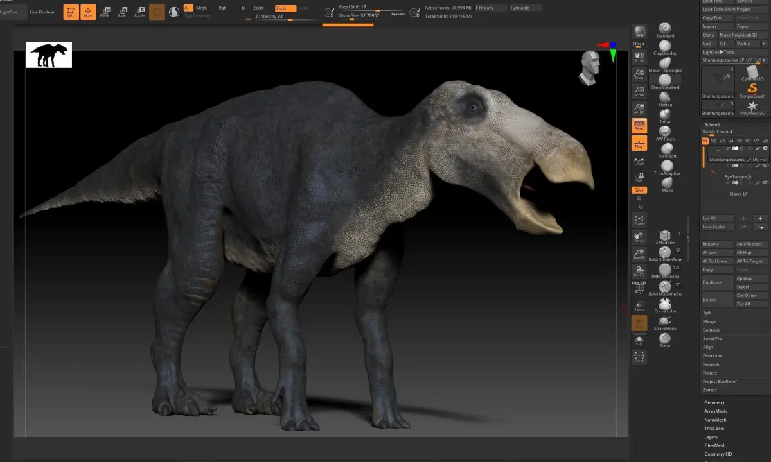Hide the Shantungosaurus_LP_UV_Fix1 subtool eye
The width and height of the screenshot is (771, 462).
tap(765, 148)
